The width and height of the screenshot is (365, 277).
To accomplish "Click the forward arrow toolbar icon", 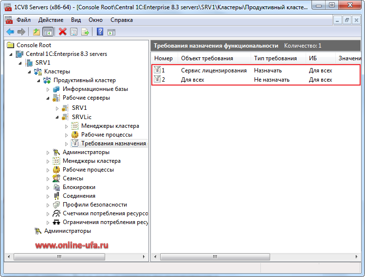I will (x=21, y=32).
